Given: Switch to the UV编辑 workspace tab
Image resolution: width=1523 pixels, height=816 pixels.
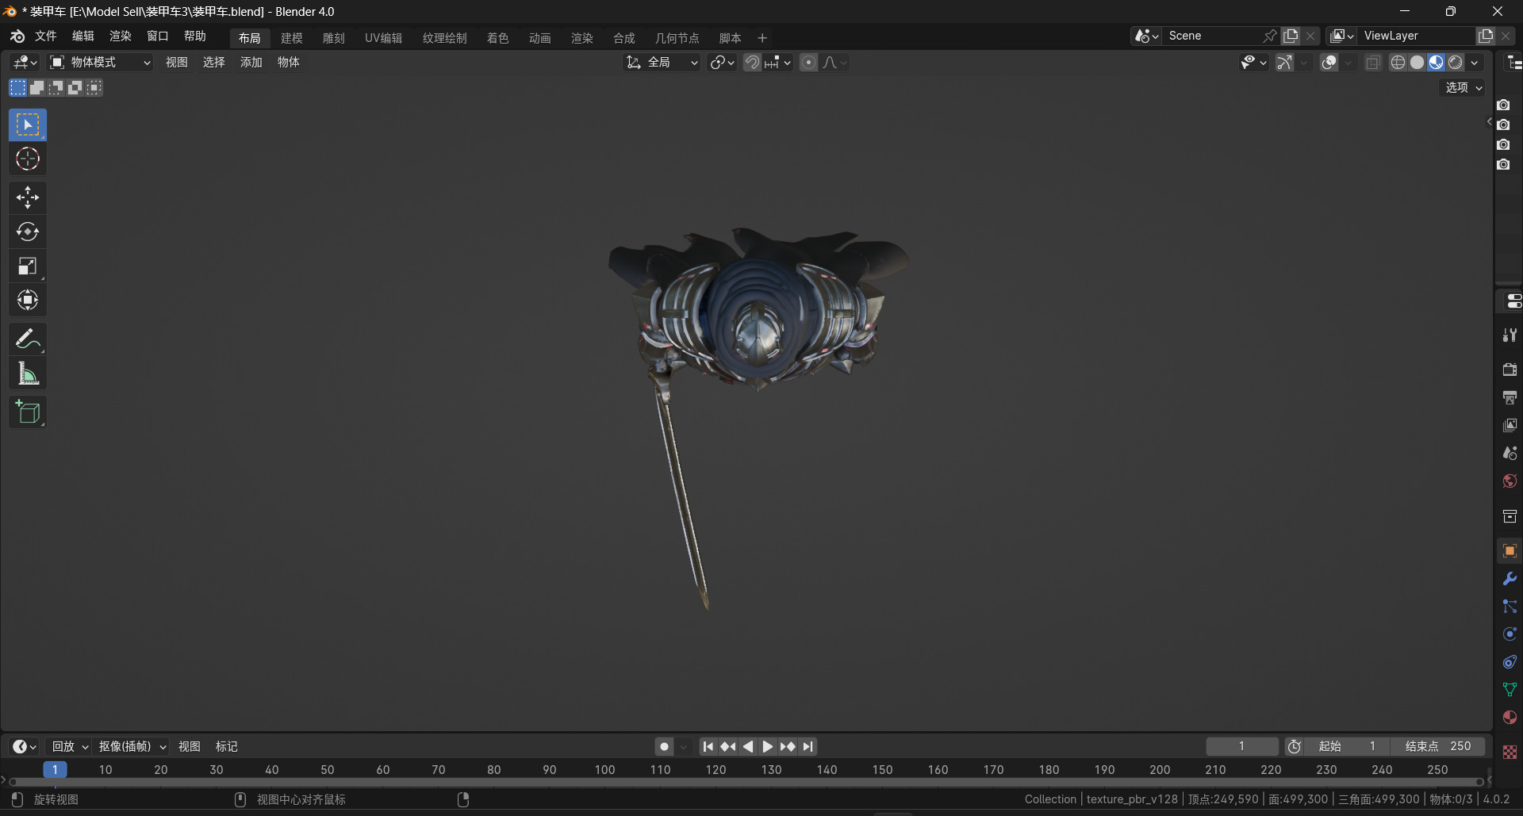Looking at the screenshot, I should tap(383, 38).
